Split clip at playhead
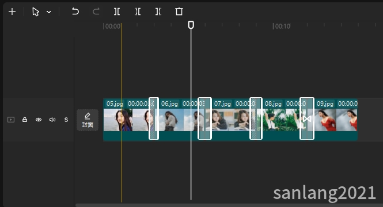 [117, 11]
